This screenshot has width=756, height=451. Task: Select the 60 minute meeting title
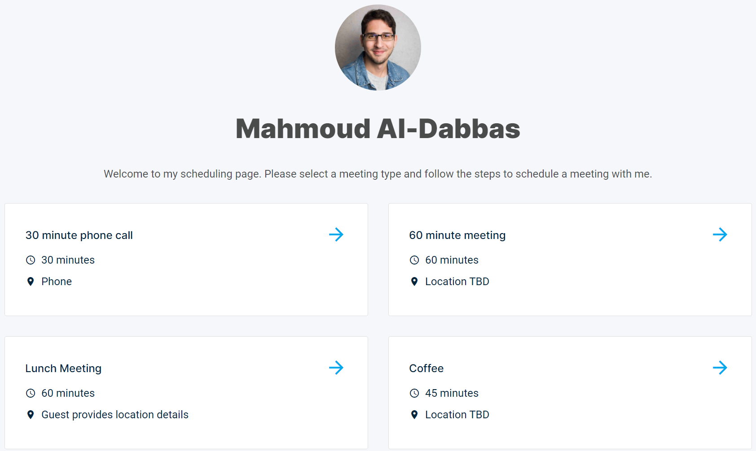(x=457, y=235)
